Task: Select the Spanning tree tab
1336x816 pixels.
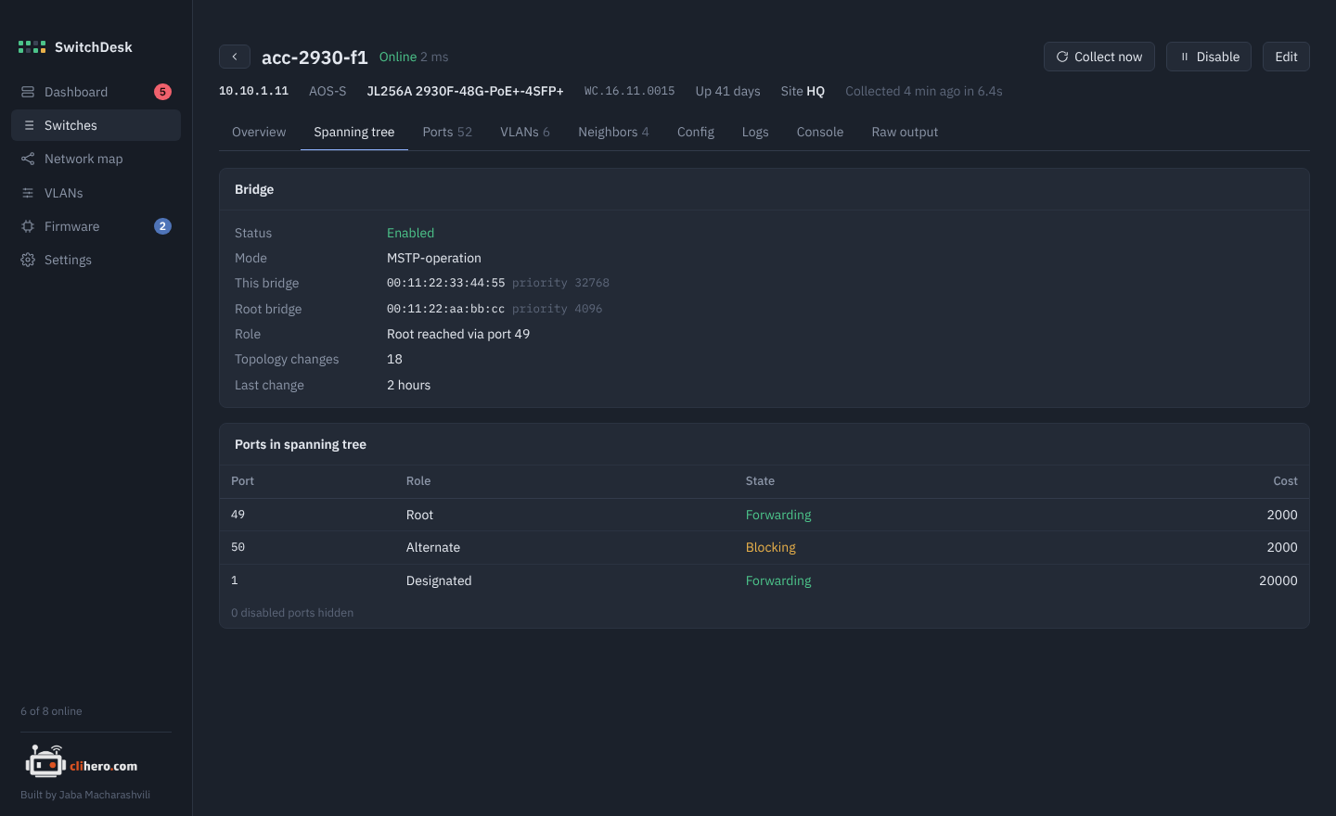Action: tap(354, 132)
